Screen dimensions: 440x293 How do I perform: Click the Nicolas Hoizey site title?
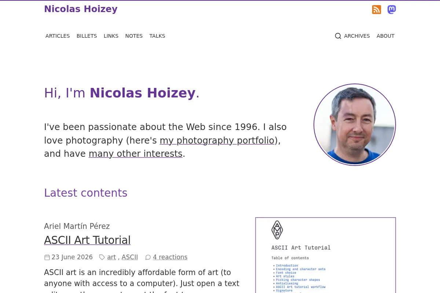81,9
